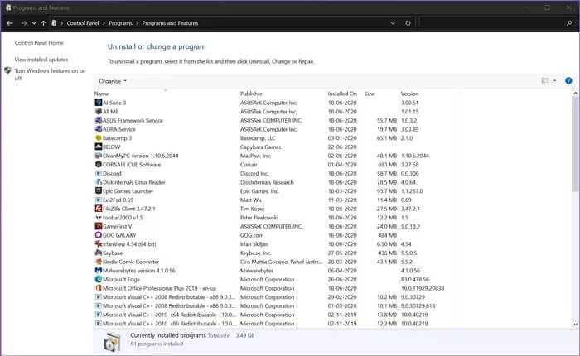This screenshot has height=356, width=580.
Task: Click the Peter Pawlowski publisher cell
Action: [259, 218]
